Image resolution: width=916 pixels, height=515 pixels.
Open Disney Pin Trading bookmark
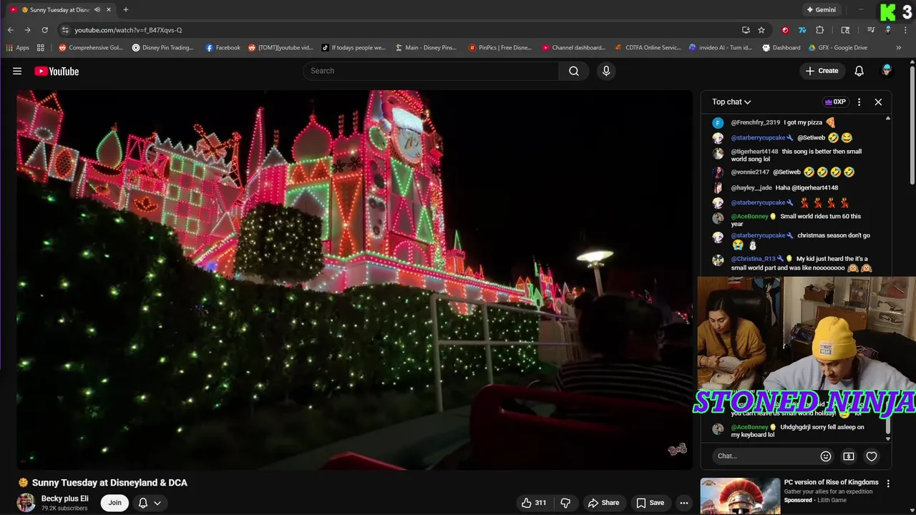coord(162,48)
